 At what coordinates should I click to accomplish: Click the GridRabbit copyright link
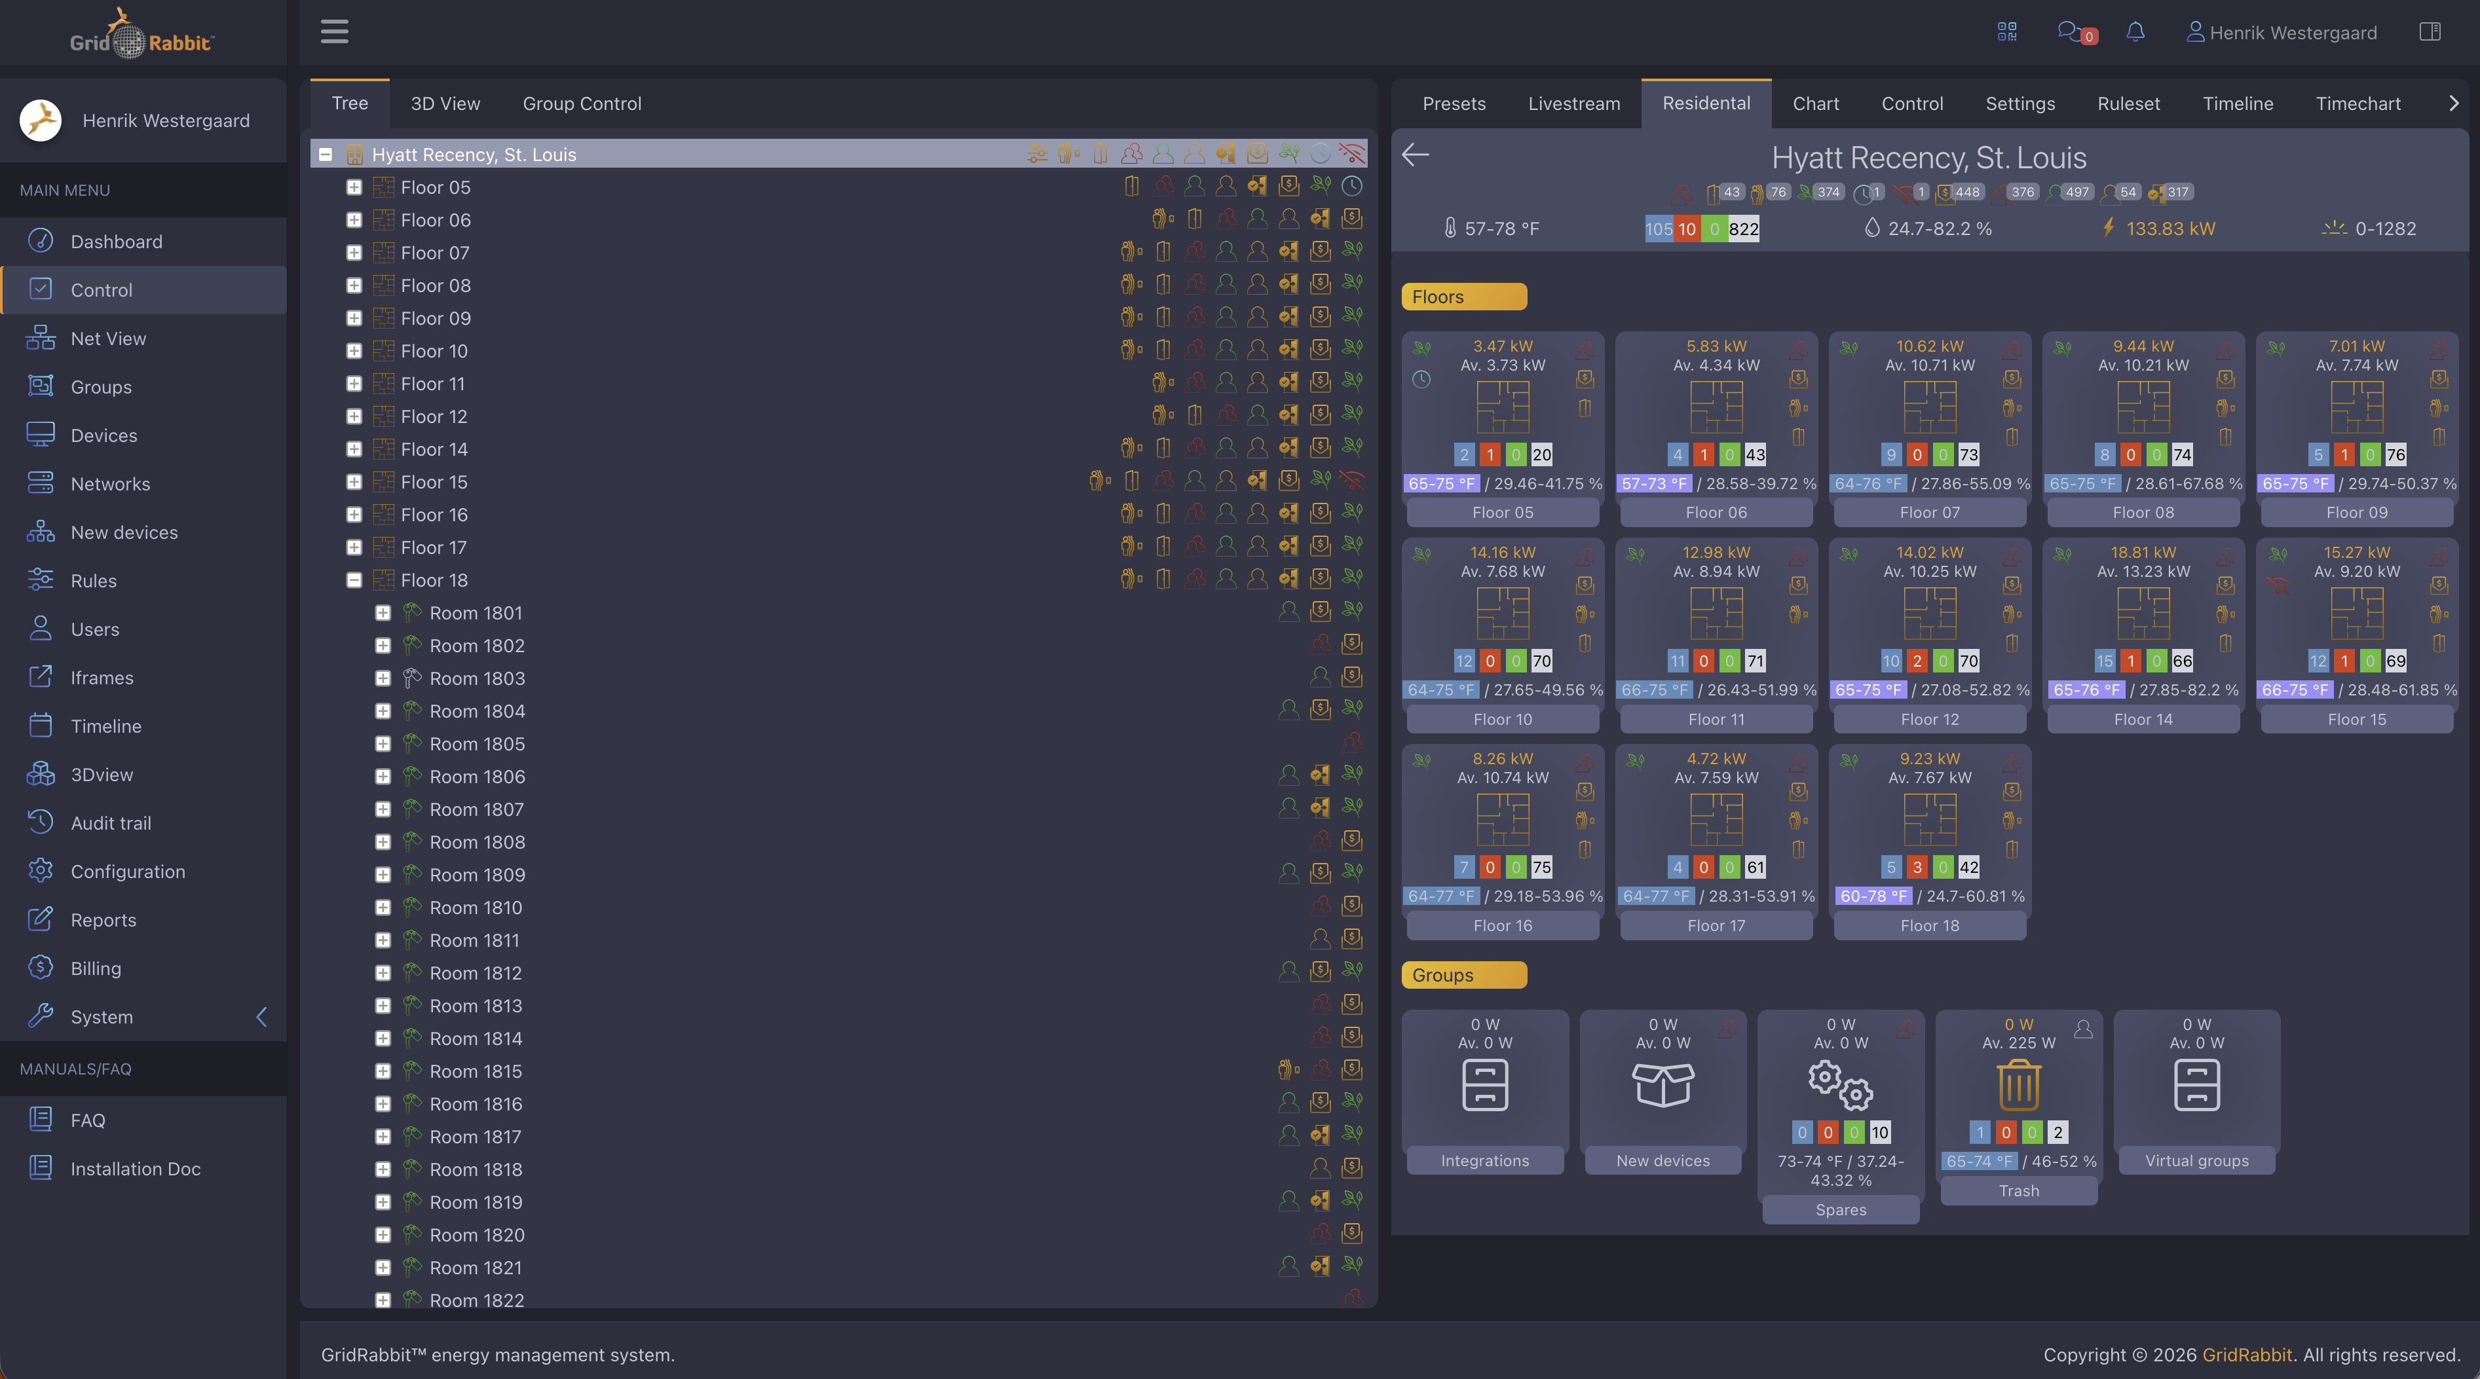pos(2247,1354)
